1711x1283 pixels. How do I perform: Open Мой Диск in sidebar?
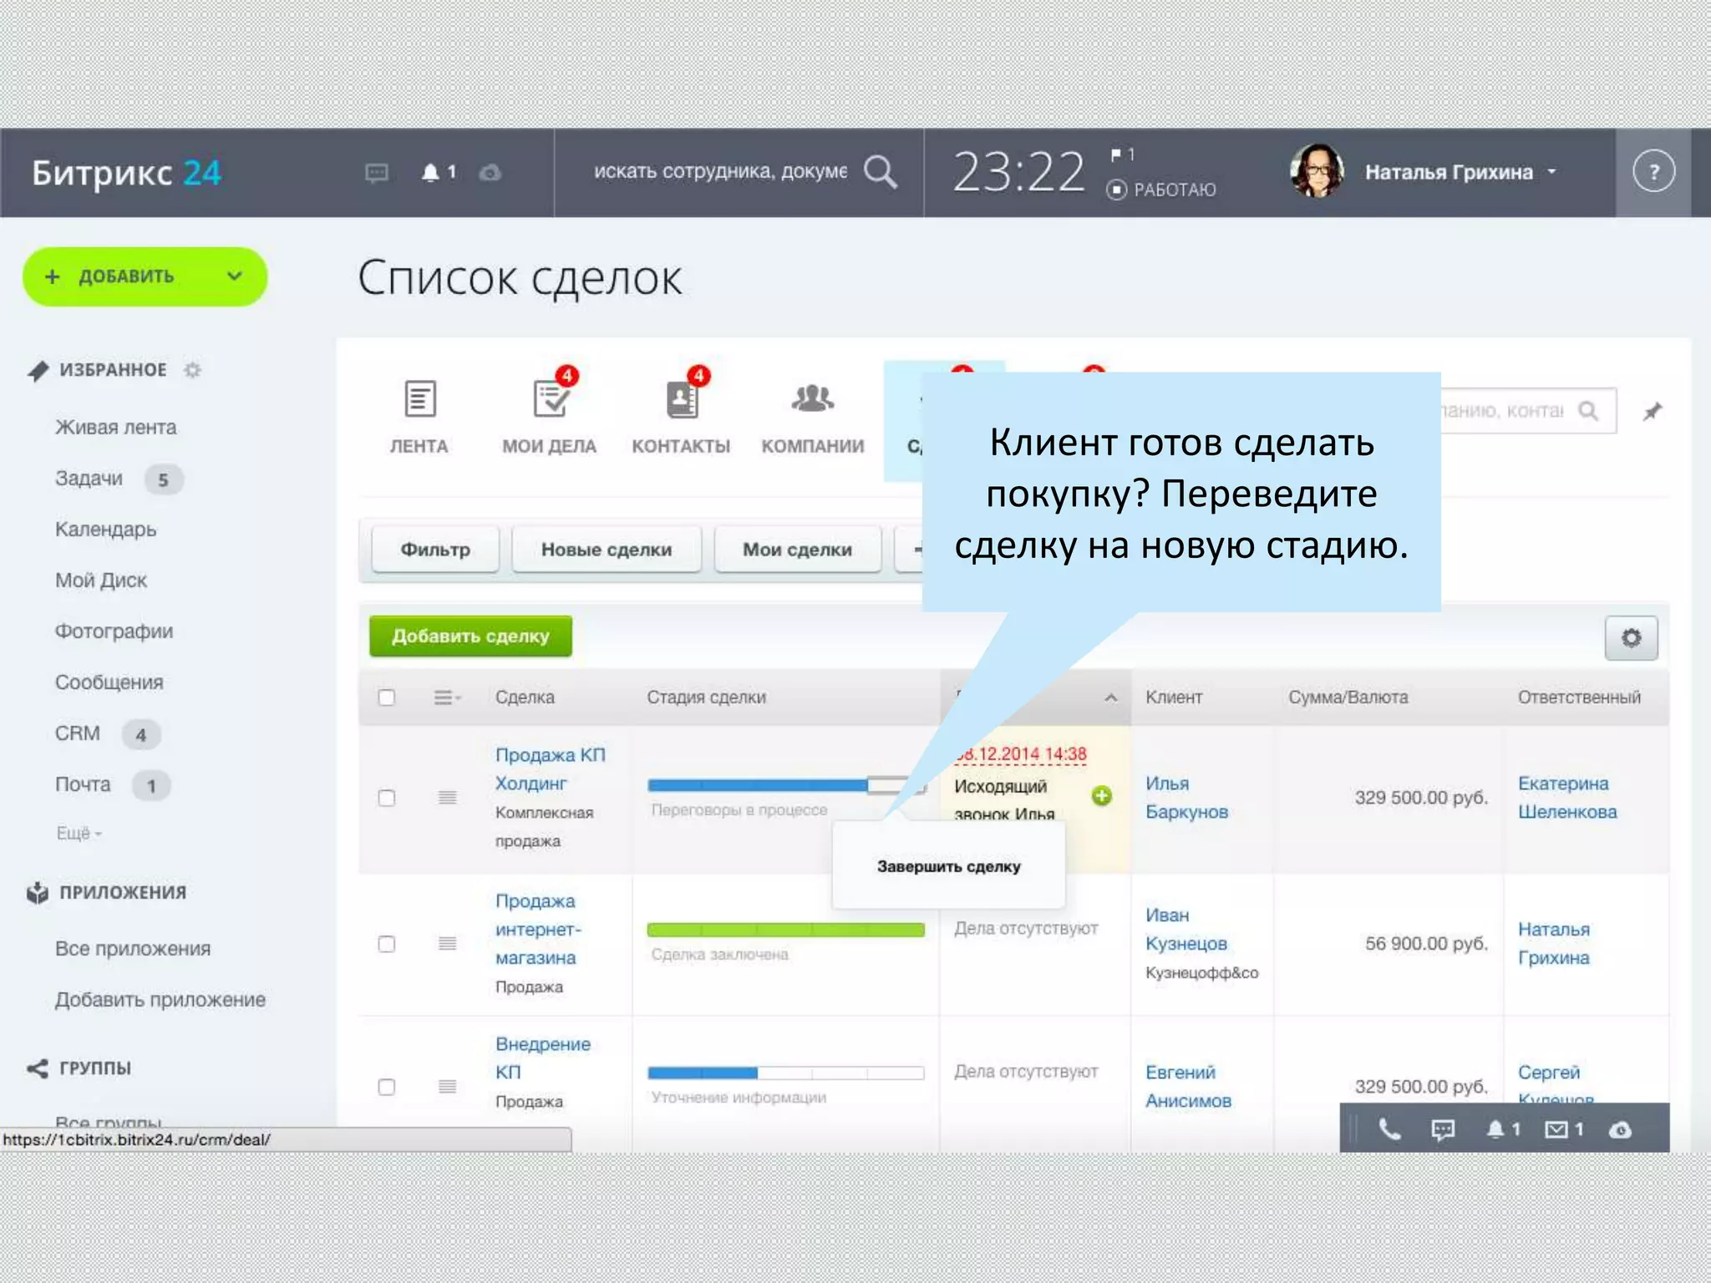101,581
